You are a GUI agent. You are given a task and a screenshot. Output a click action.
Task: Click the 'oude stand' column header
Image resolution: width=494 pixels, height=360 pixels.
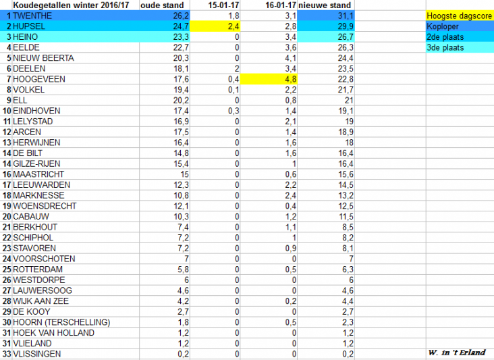(x=165, y=5)
